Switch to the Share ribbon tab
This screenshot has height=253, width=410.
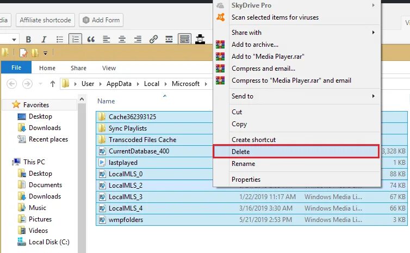(x=78, y=68)
